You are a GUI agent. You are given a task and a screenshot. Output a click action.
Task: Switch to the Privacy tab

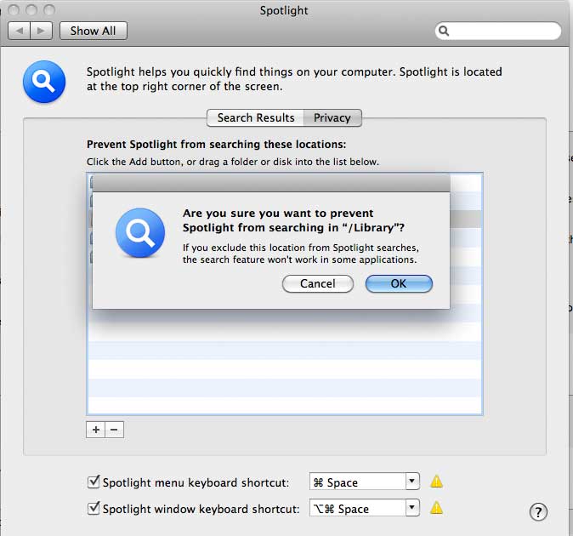(x=332, y=117)
